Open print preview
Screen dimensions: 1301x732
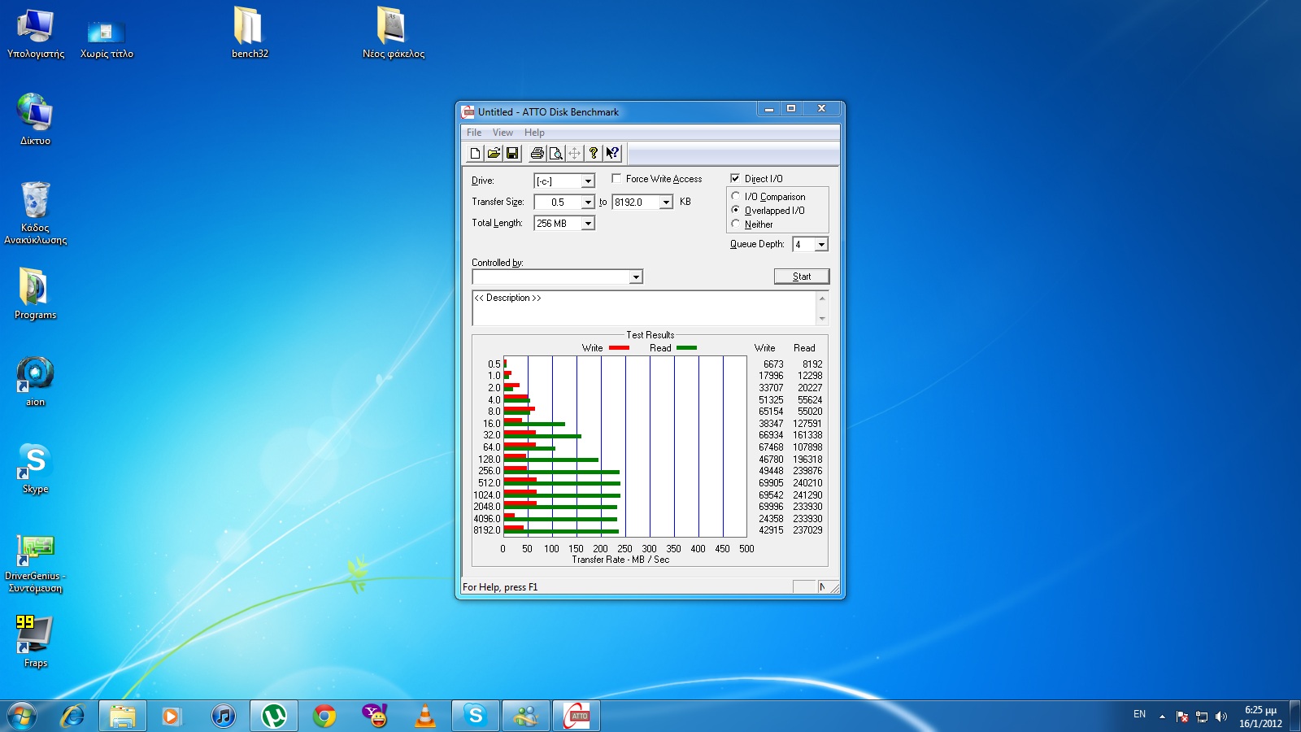pyautogui.click(x=555, y=153)
